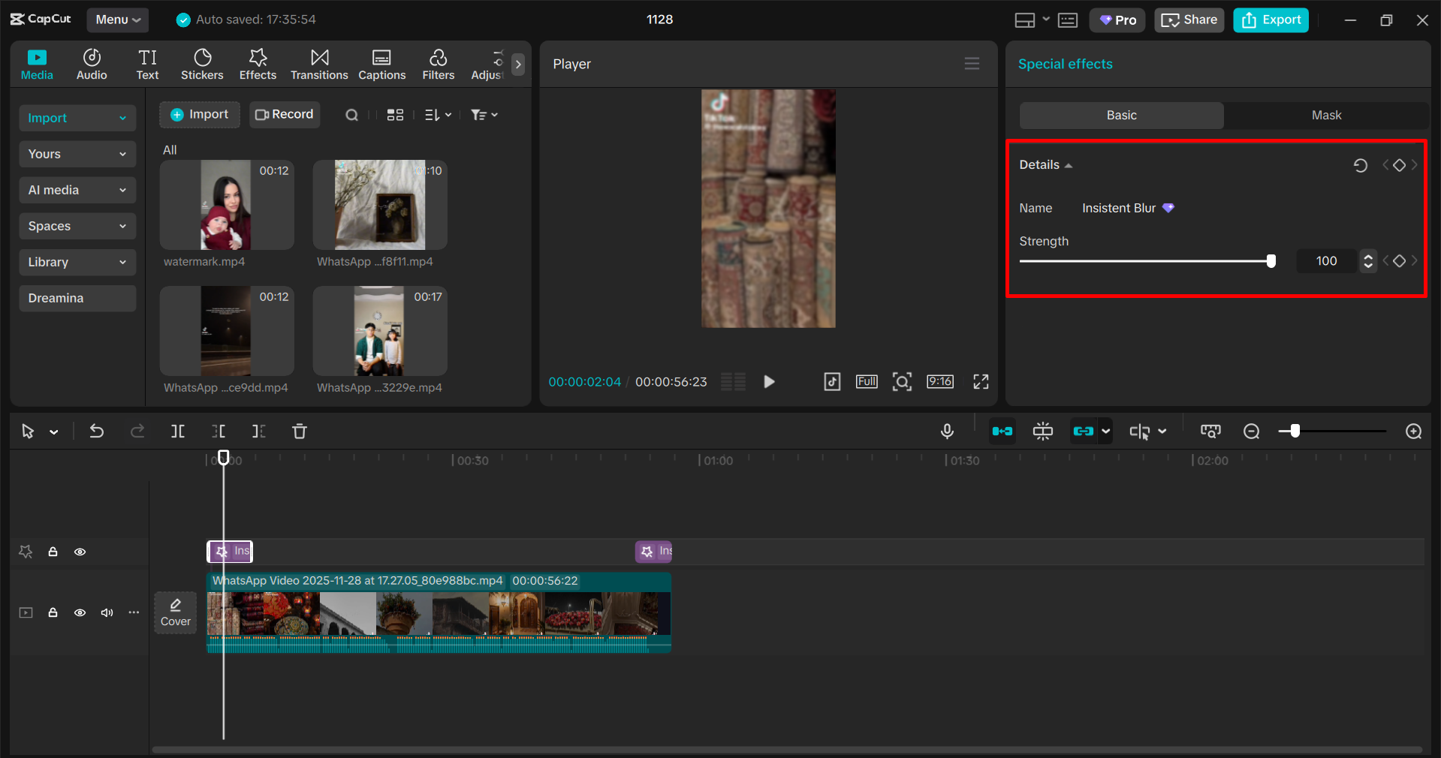Click the microphone voiceover icon above timeline
Viewport: 1441px width, 758px height.
(x=947, y=432)
